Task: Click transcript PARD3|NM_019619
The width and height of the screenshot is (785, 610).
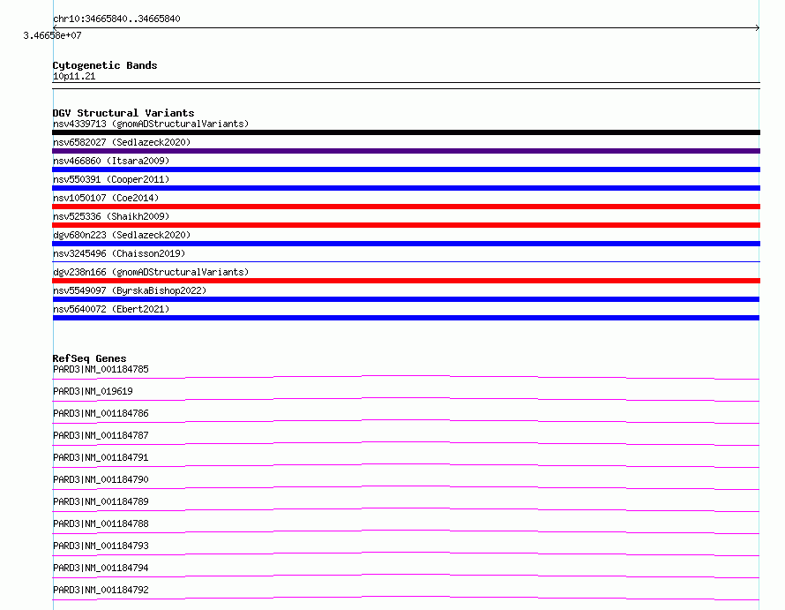Action: coord(93,391)
